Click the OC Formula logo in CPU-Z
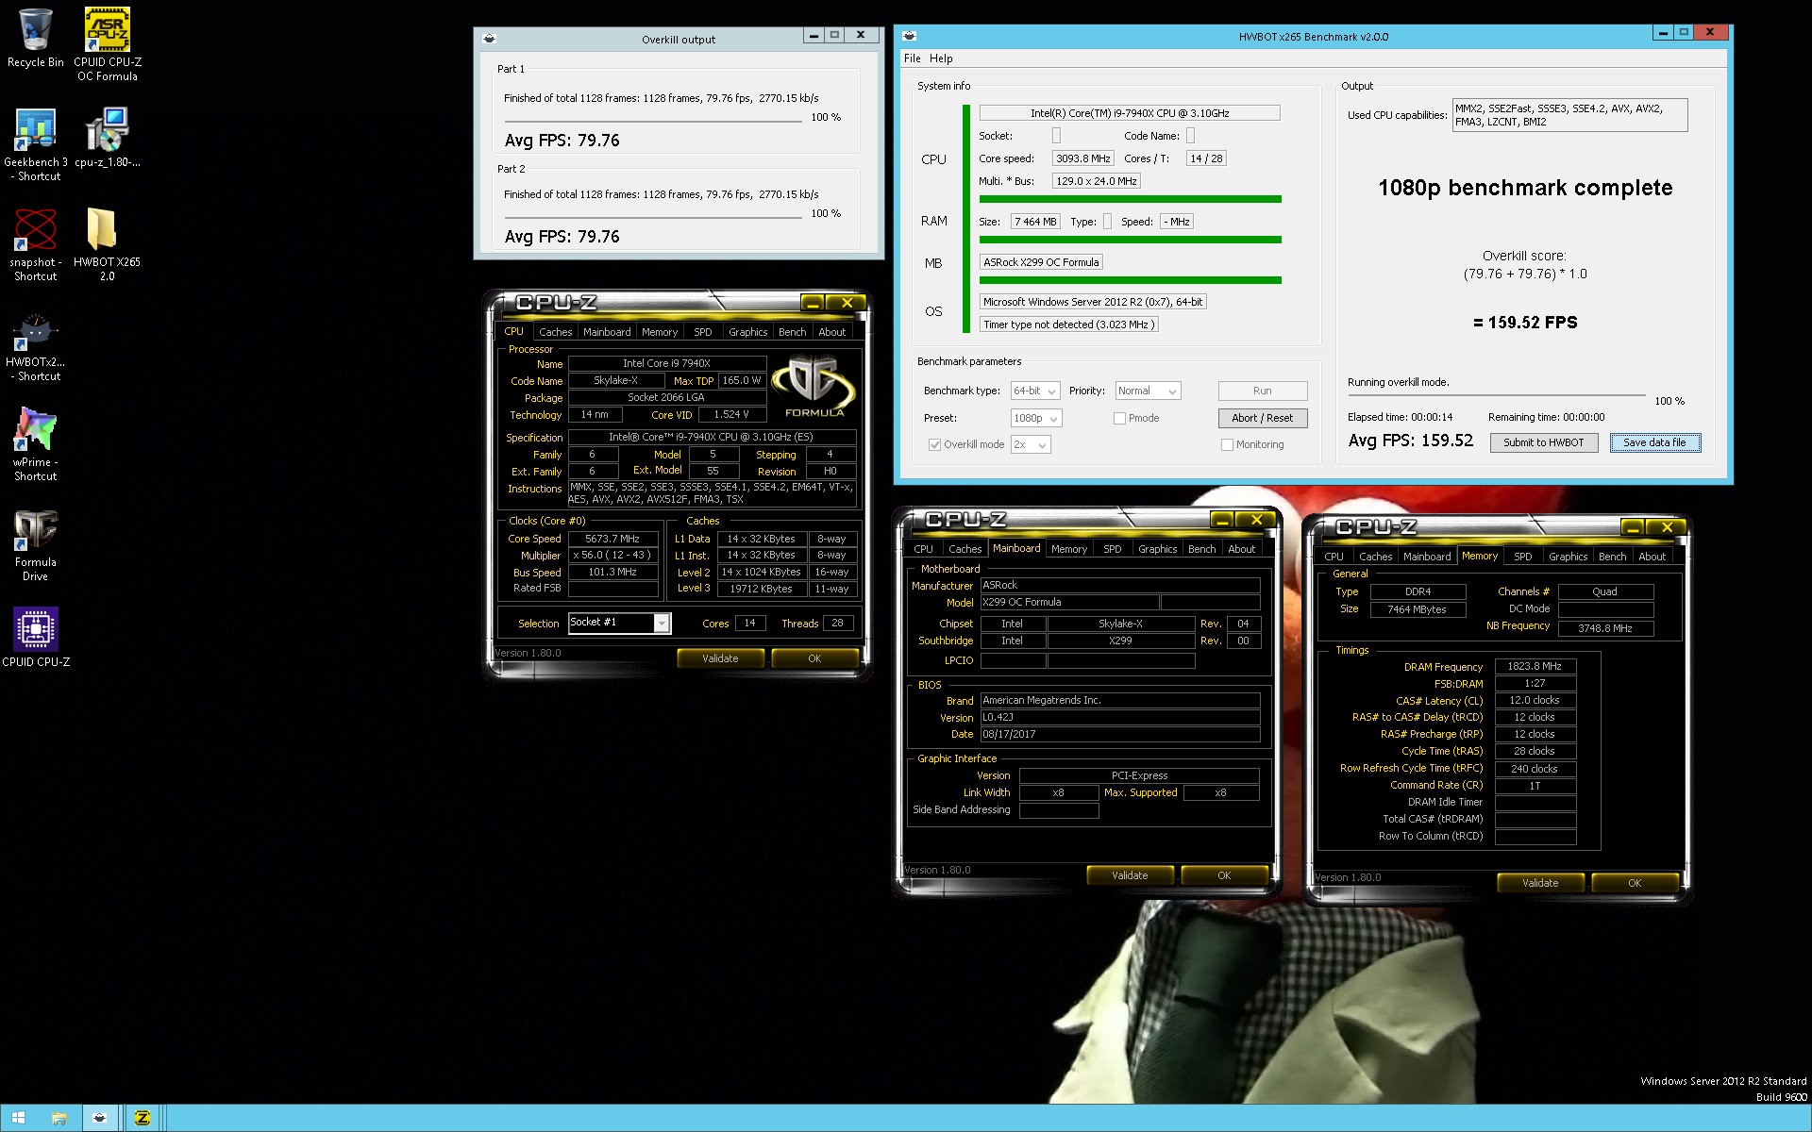Viewport: 1812px width, 1132px height. click(x=814, y=385)
